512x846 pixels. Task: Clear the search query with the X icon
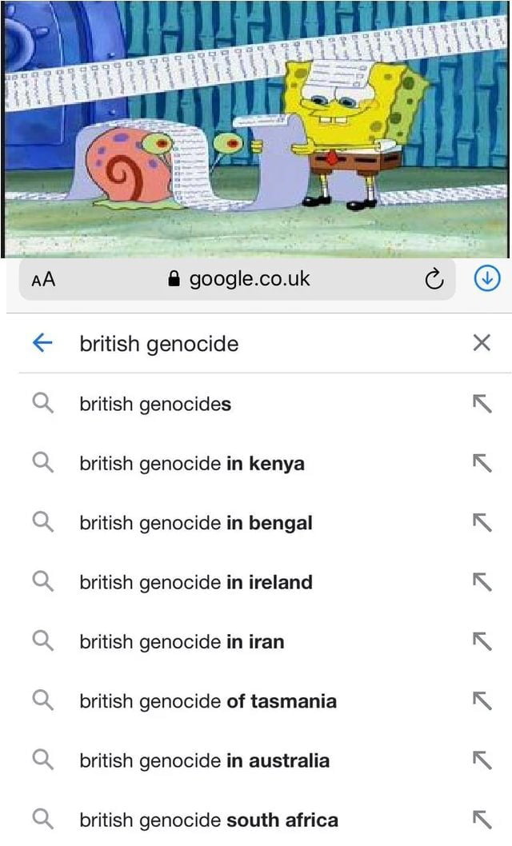482,342
